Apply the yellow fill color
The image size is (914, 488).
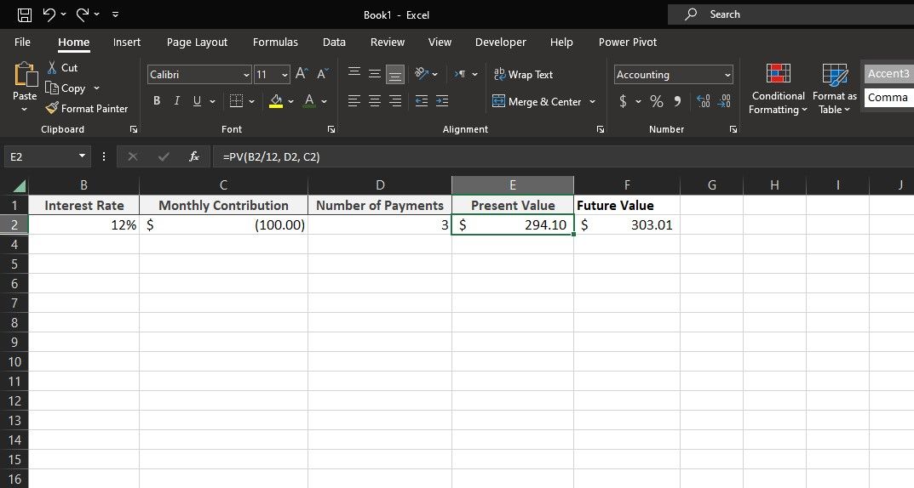click(276, 101)
